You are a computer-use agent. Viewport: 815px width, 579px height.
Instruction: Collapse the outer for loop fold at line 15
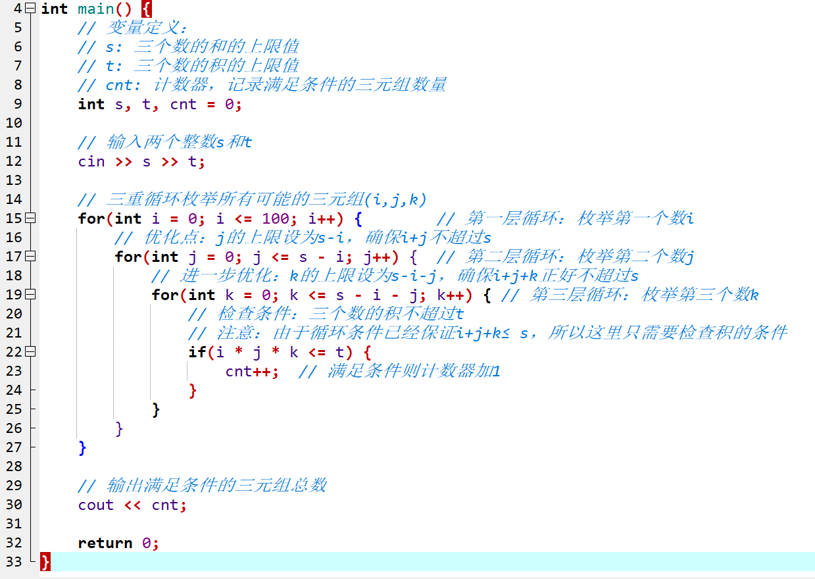coord(30,218)
